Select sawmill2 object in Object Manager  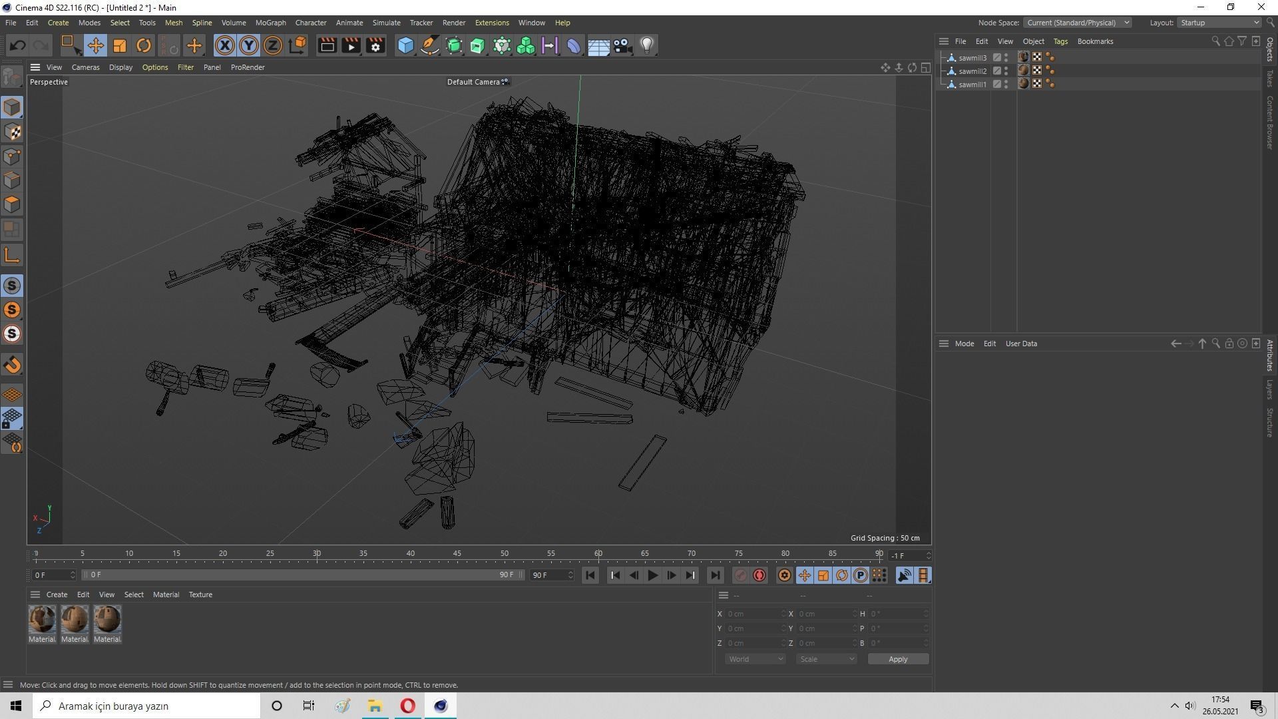[x=972, y=71]
